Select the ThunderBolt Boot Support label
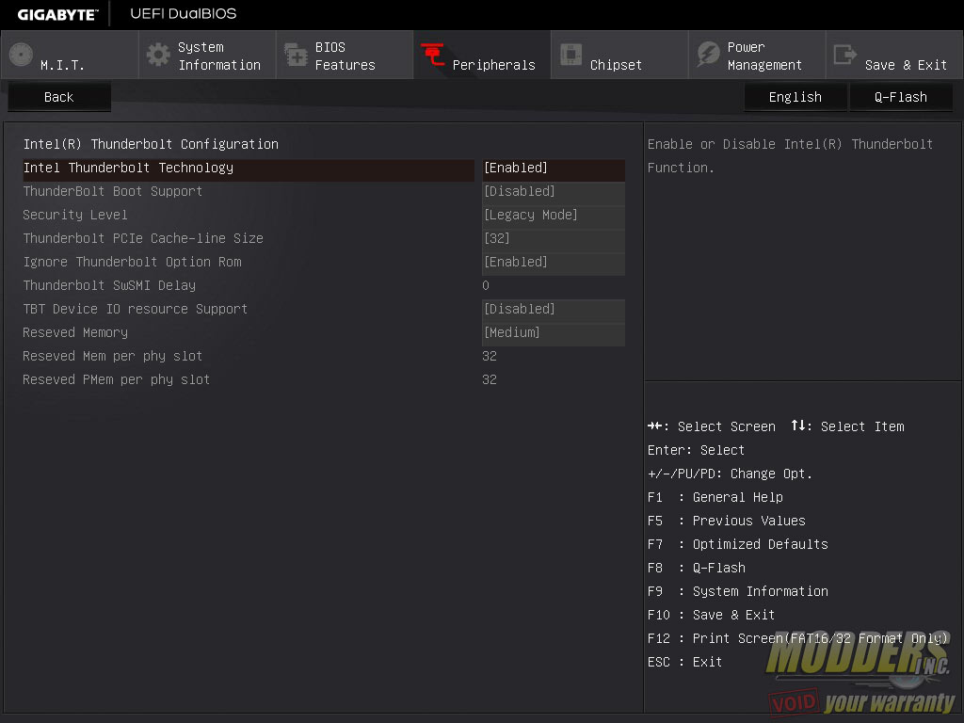This screenshot has width=964, height=723. [x=113, y=191]
